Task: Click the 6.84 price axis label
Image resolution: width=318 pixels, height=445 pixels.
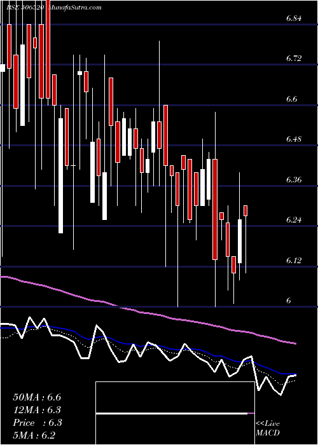Action: (x=294, y=18)
